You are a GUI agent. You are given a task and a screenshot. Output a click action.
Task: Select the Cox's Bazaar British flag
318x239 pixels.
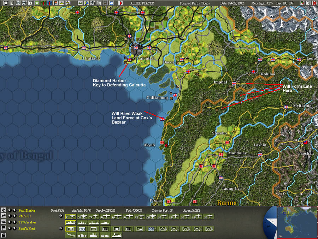tap(162, 119)
